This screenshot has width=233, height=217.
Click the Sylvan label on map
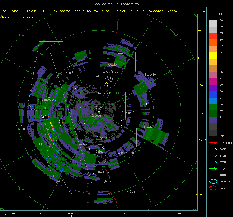[x=99, y=76]
